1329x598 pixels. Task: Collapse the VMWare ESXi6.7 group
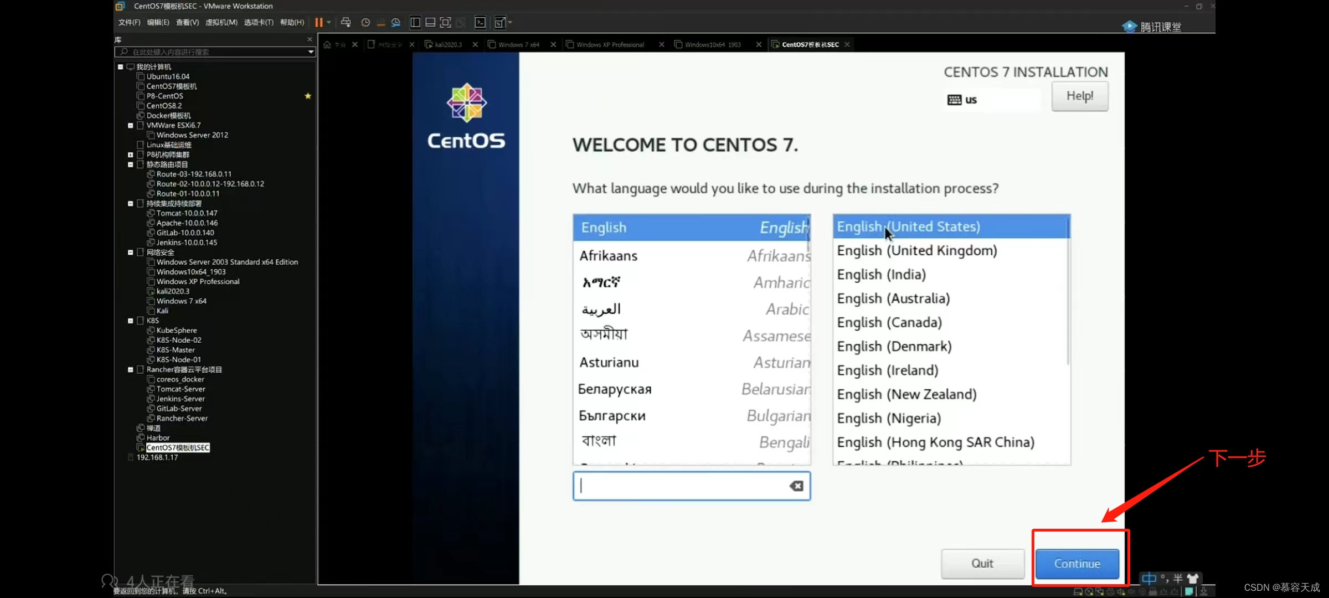tap(131, 125)
